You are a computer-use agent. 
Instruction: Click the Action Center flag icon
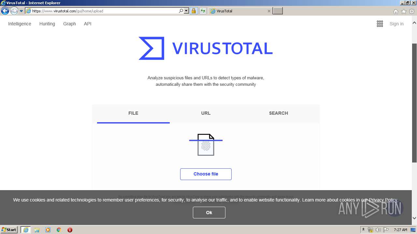pos(386,230)
